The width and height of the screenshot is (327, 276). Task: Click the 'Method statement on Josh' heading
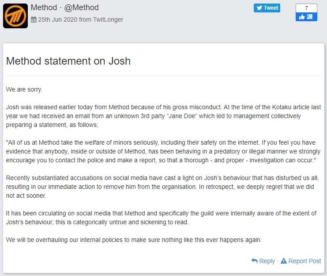click(x=68, y=61)
